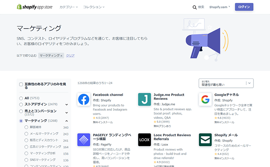Select the 顧客維持 subcategory radio
Viewport: 270px width, 167px height.
pos(26,128)
